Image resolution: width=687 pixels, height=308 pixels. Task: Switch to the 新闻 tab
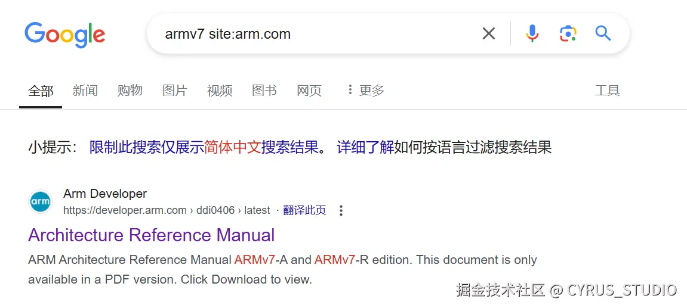tap(85, 91)
